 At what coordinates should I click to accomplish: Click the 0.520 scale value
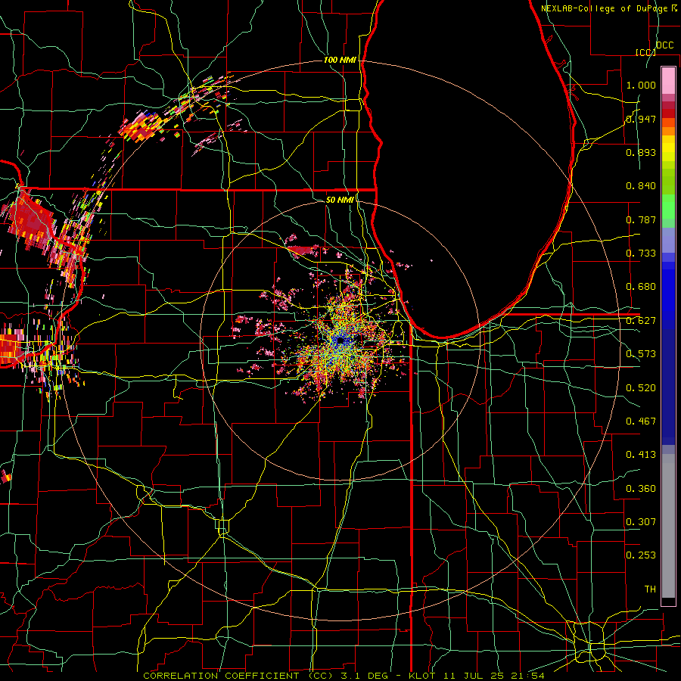641,388
